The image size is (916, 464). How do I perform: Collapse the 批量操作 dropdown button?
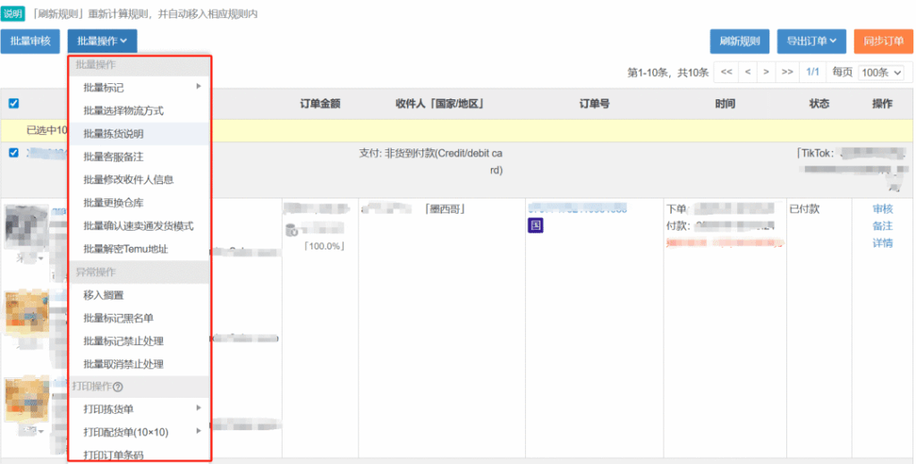coord(102,40)
